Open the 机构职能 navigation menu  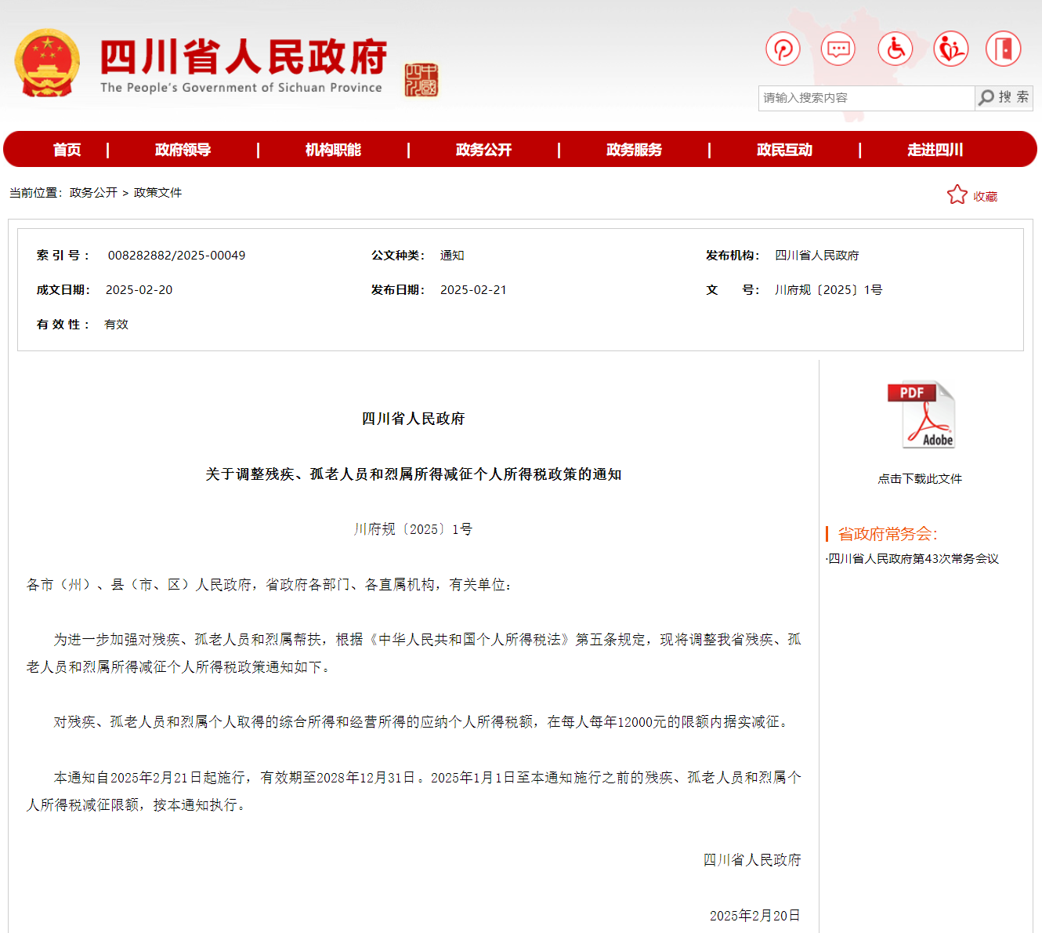click(333, 150)
